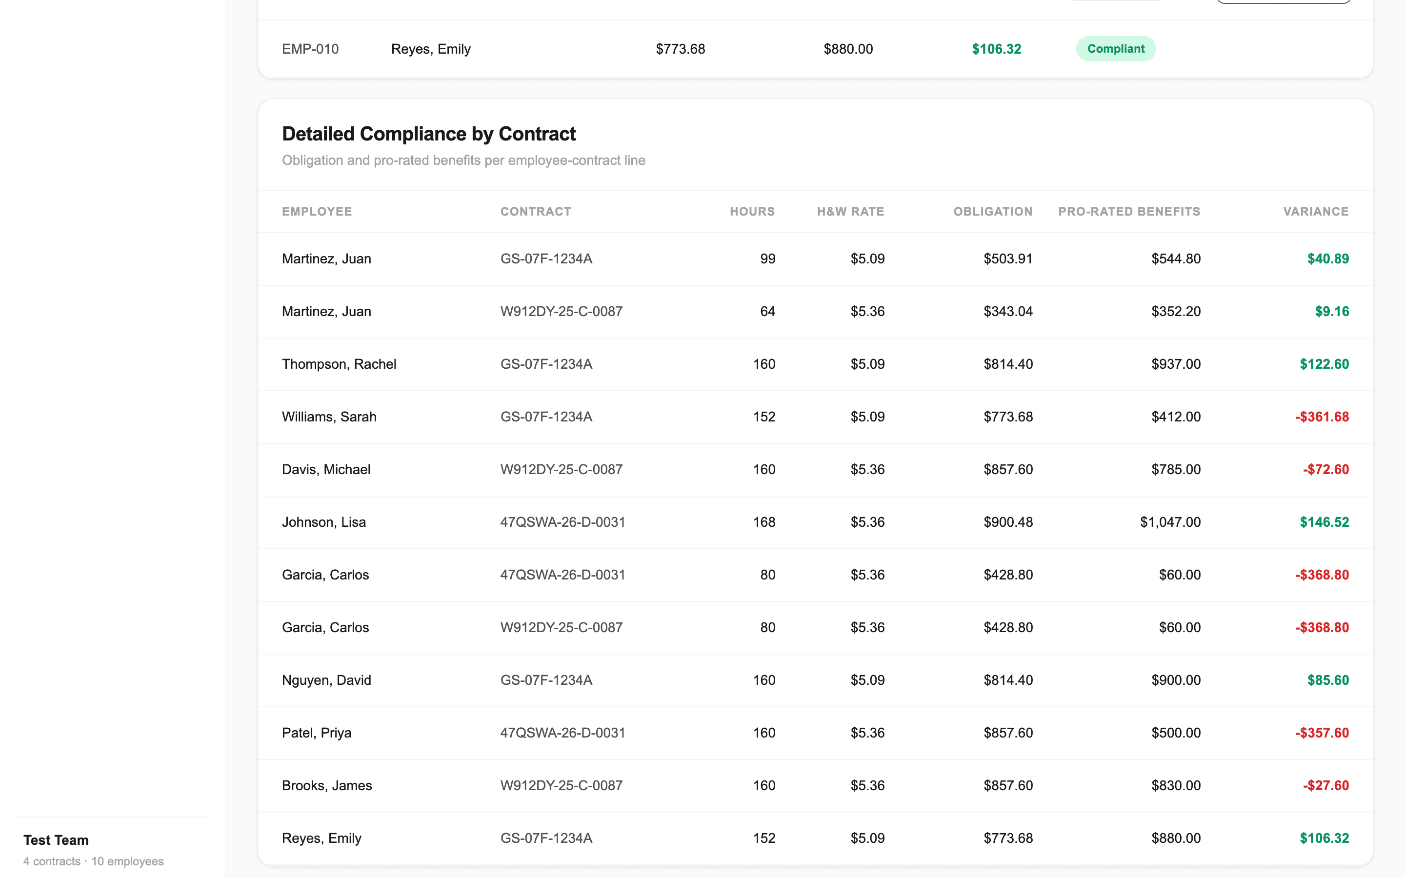
Task: Click the $500.00 pro-rated benefits value
Action: click(1176, 733)
